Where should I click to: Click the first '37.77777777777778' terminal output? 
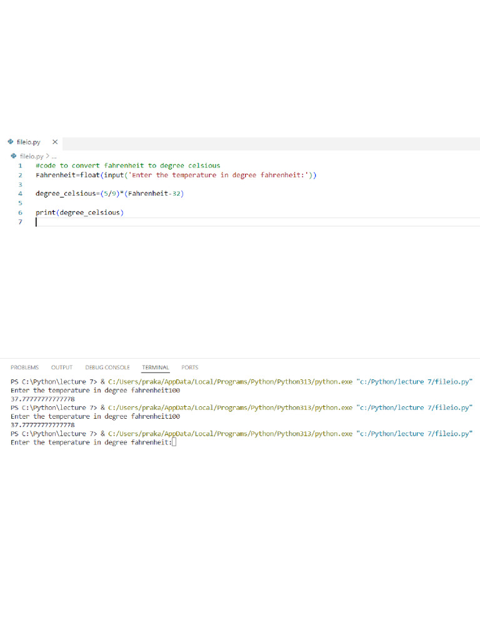pos(43,399)
